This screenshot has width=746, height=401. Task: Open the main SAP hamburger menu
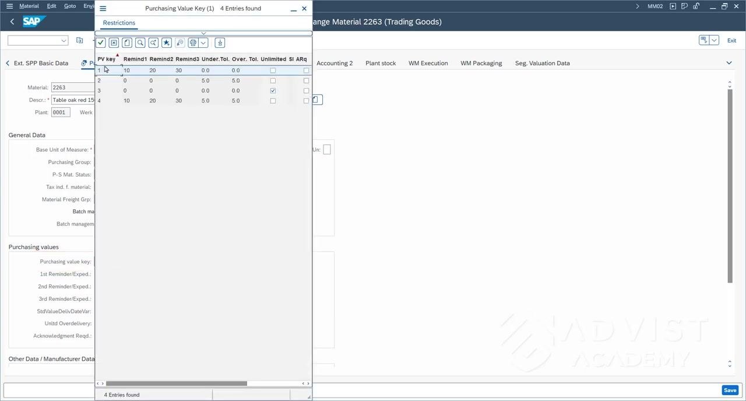tap(9, 6)
